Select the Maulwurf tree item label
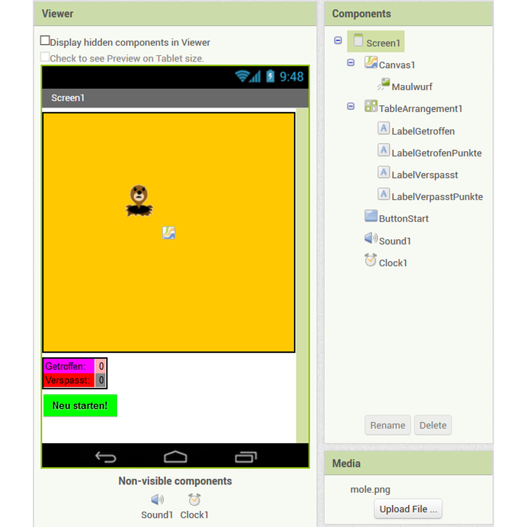The width and height of the screenshot is (527, 527). point(412,87)
